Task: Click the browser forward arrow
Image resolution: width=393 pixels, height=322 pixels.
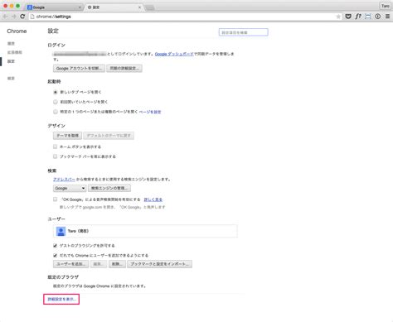Action: [13, 17]
